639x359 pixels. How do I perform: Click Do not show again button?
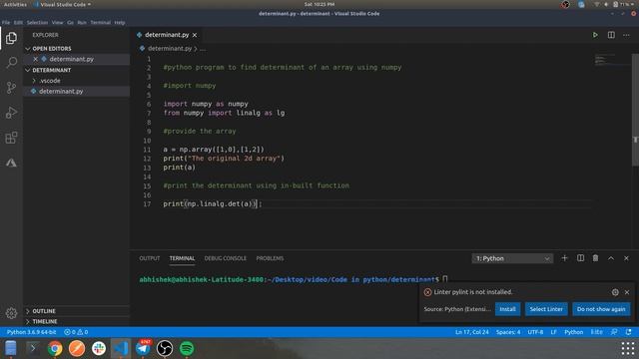pos(601,309)
